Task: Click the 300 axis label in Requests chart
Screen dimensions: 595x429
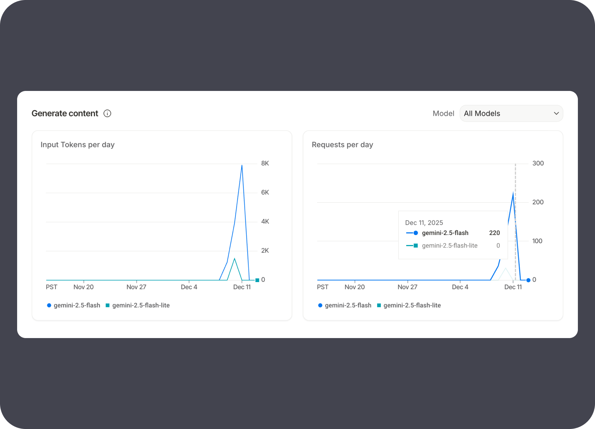Action: (538, 163)
